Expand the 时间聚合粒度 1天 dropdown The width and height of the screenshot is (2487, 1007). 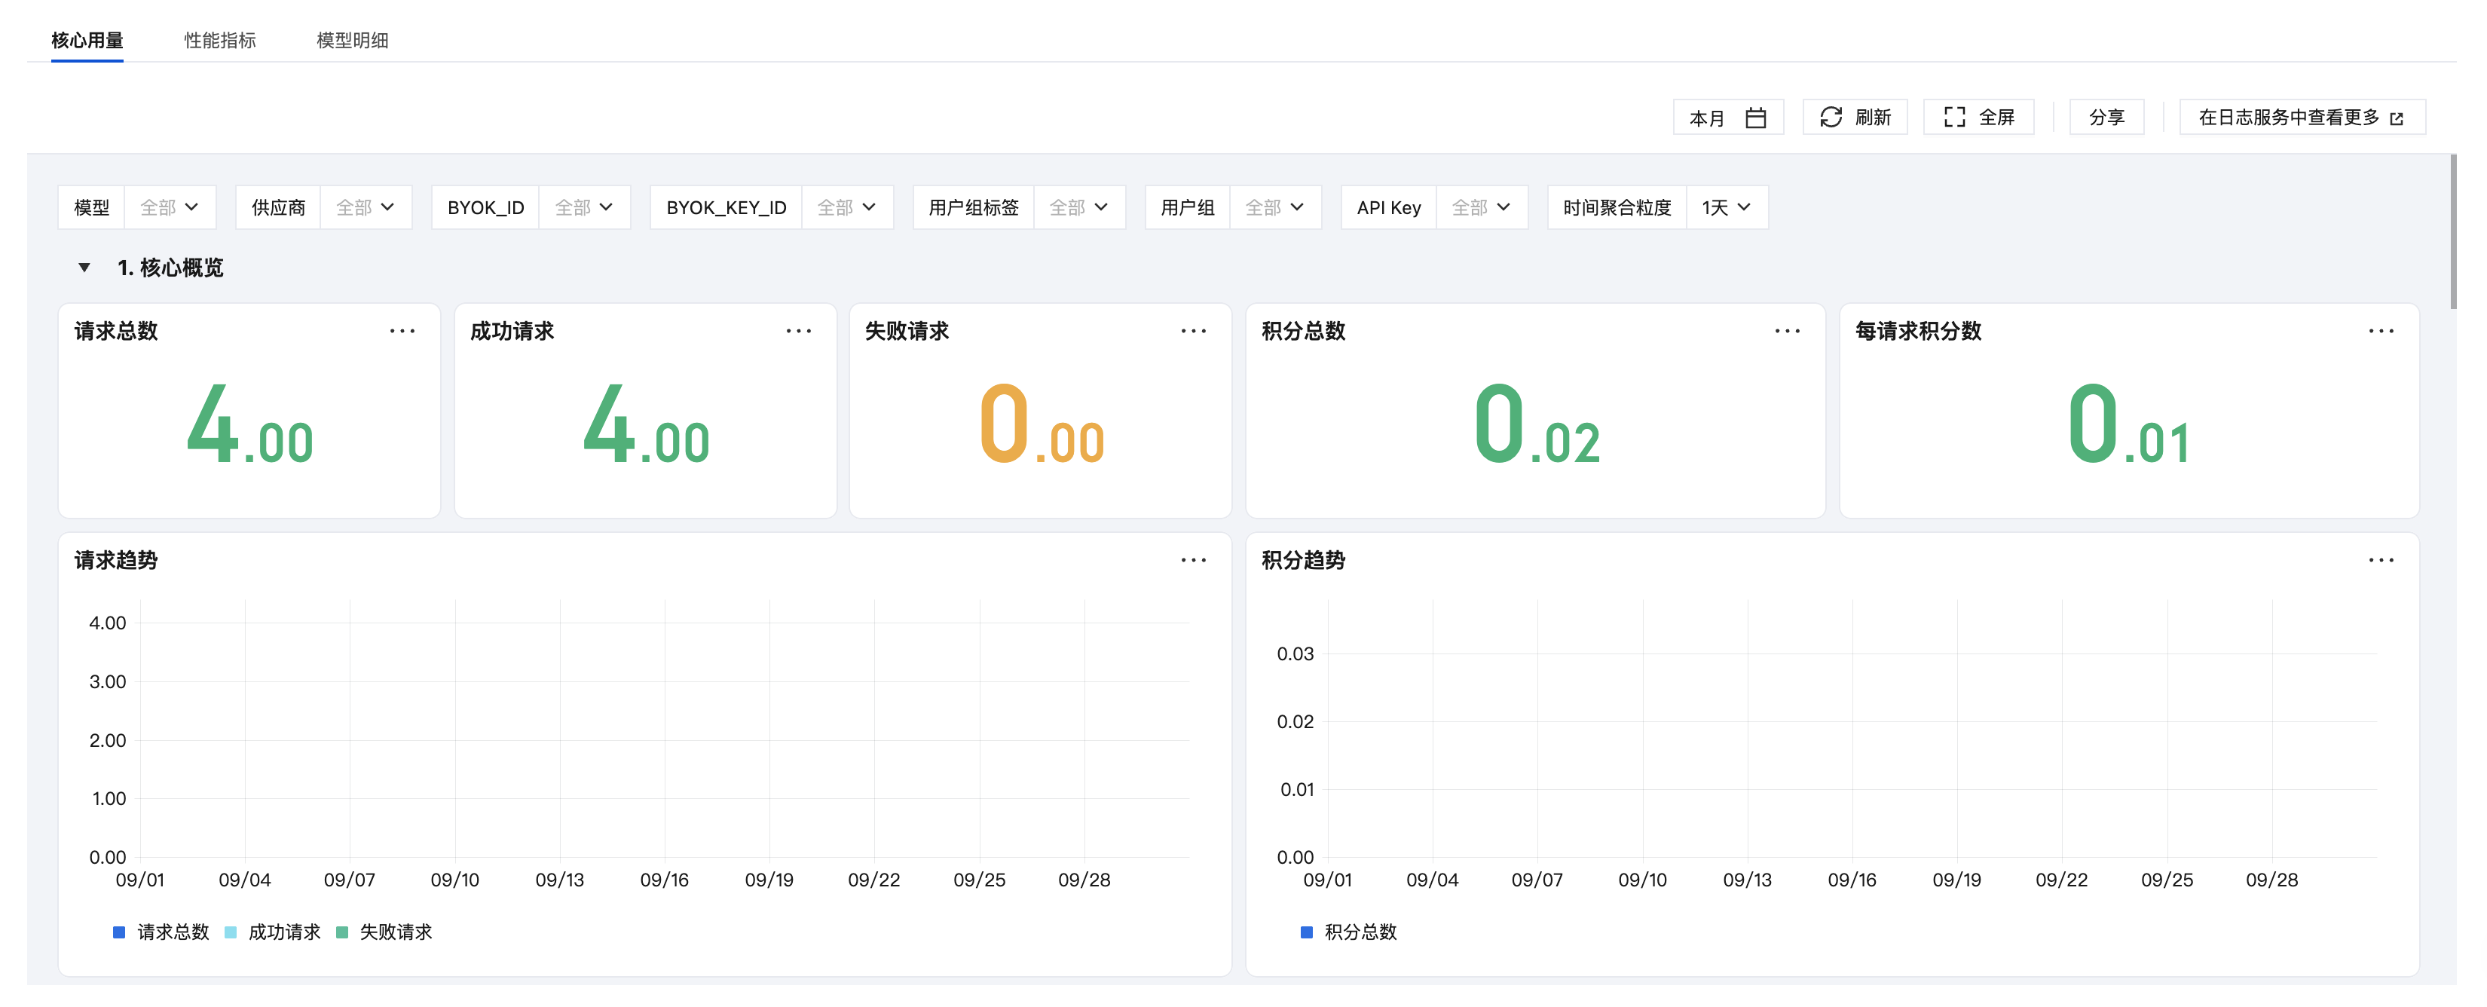click(1727, 207)
